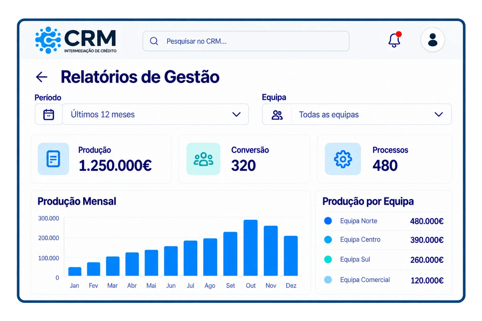Go back using the left arrow
The width and height of the screenshot is (482, 321).
click(x=42, y=77)
